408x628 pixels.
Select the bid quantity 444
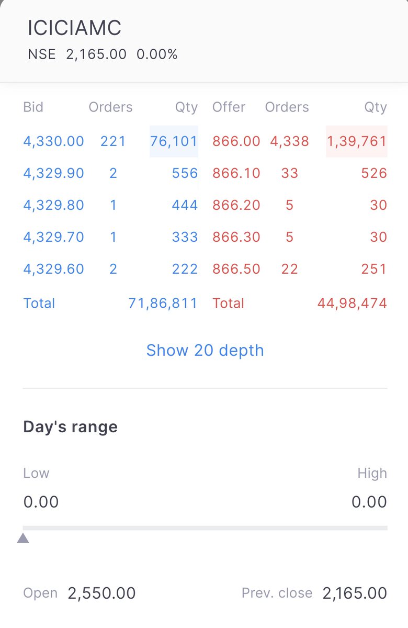click(185, 205)
